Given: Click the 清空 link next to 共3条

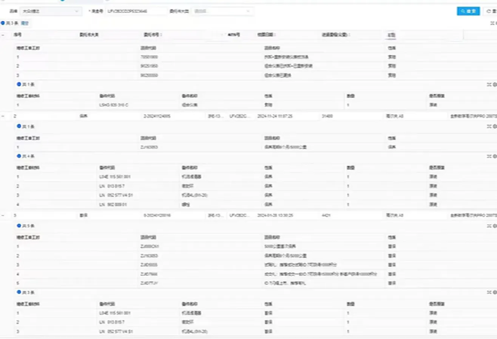Looking at the screenshot, I should click(x=25, y=23).
